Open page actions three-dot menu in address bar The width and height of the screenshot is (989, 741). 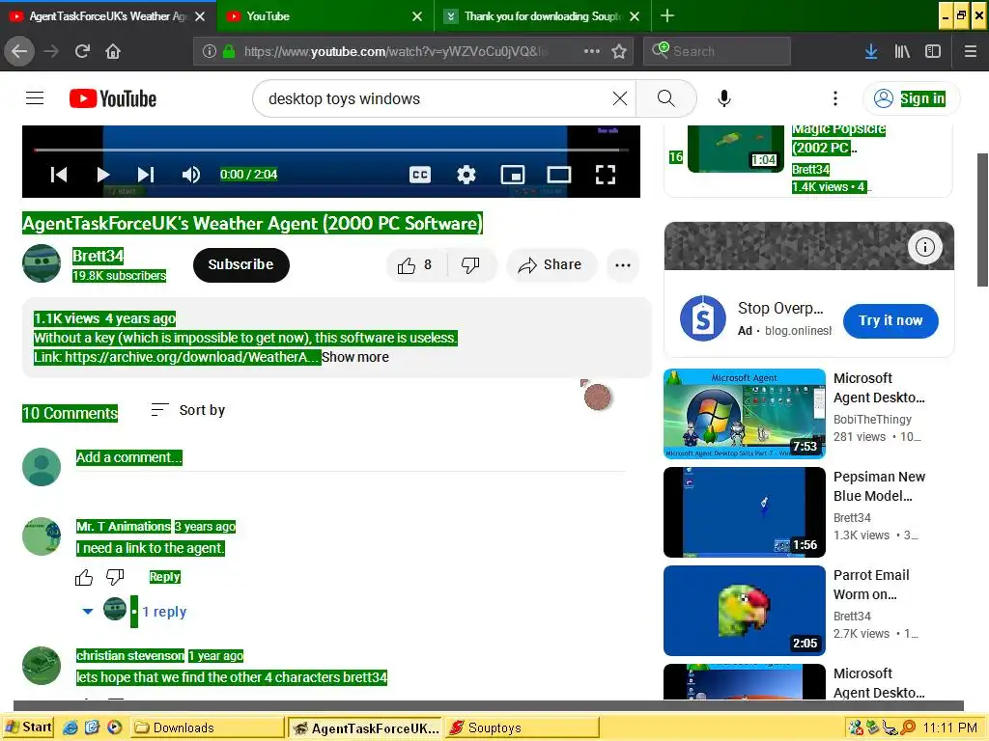tap(592, 51)
